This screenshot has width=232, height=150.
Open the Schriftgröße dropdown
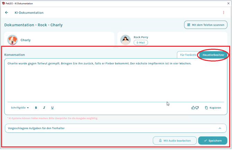[20, 108]
